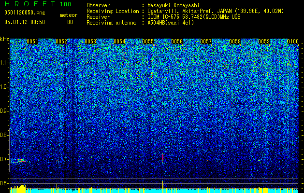Click the 'meteor' label
304x193 pixels.
click(69, 15)
